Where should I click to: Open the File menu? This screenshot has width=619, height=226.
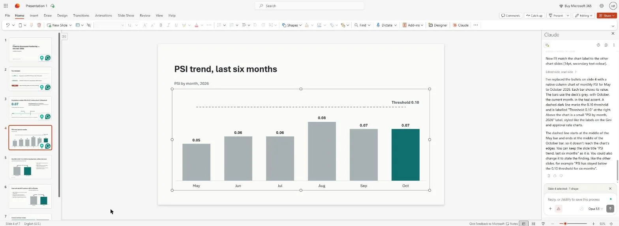(8, 15)
